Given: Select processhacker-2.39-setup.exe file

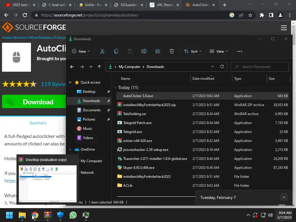Looking at the screenshot, I should (203, 150).
